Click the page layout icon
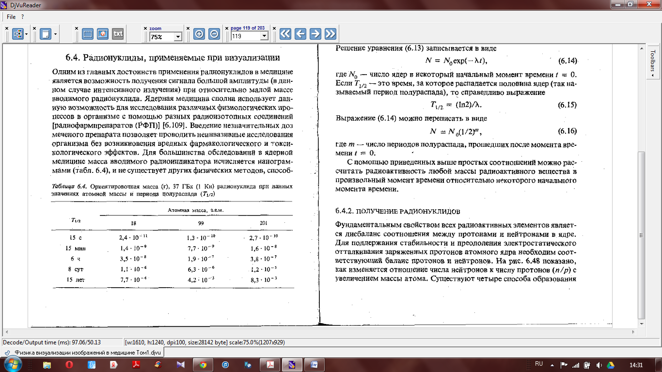Image resolution: width=662 pixels, height=372 pixels. (x=46, y=34)
